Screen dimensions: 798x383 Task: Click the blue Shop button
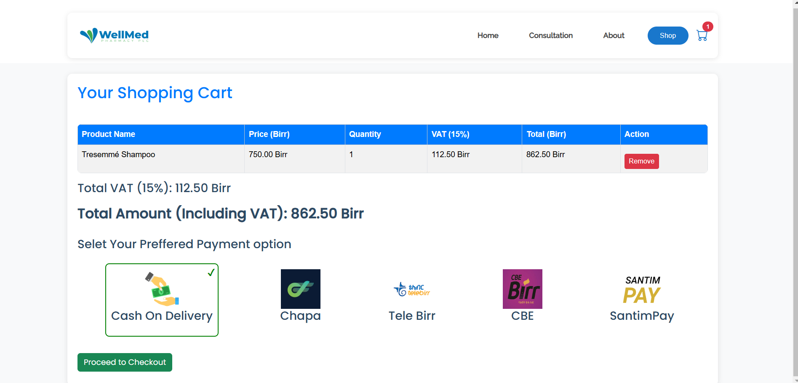point(667,35)
